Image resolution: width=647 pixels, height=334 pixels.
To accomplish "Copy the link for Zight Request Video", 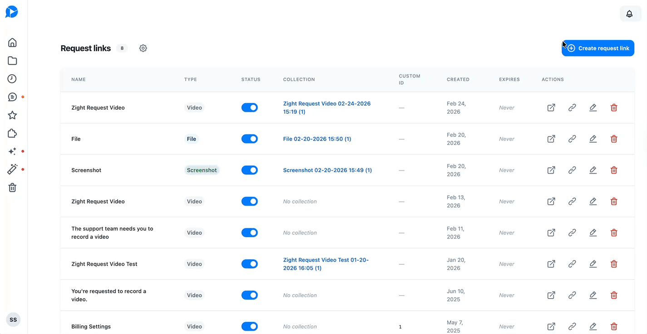I will click(572, 107).
